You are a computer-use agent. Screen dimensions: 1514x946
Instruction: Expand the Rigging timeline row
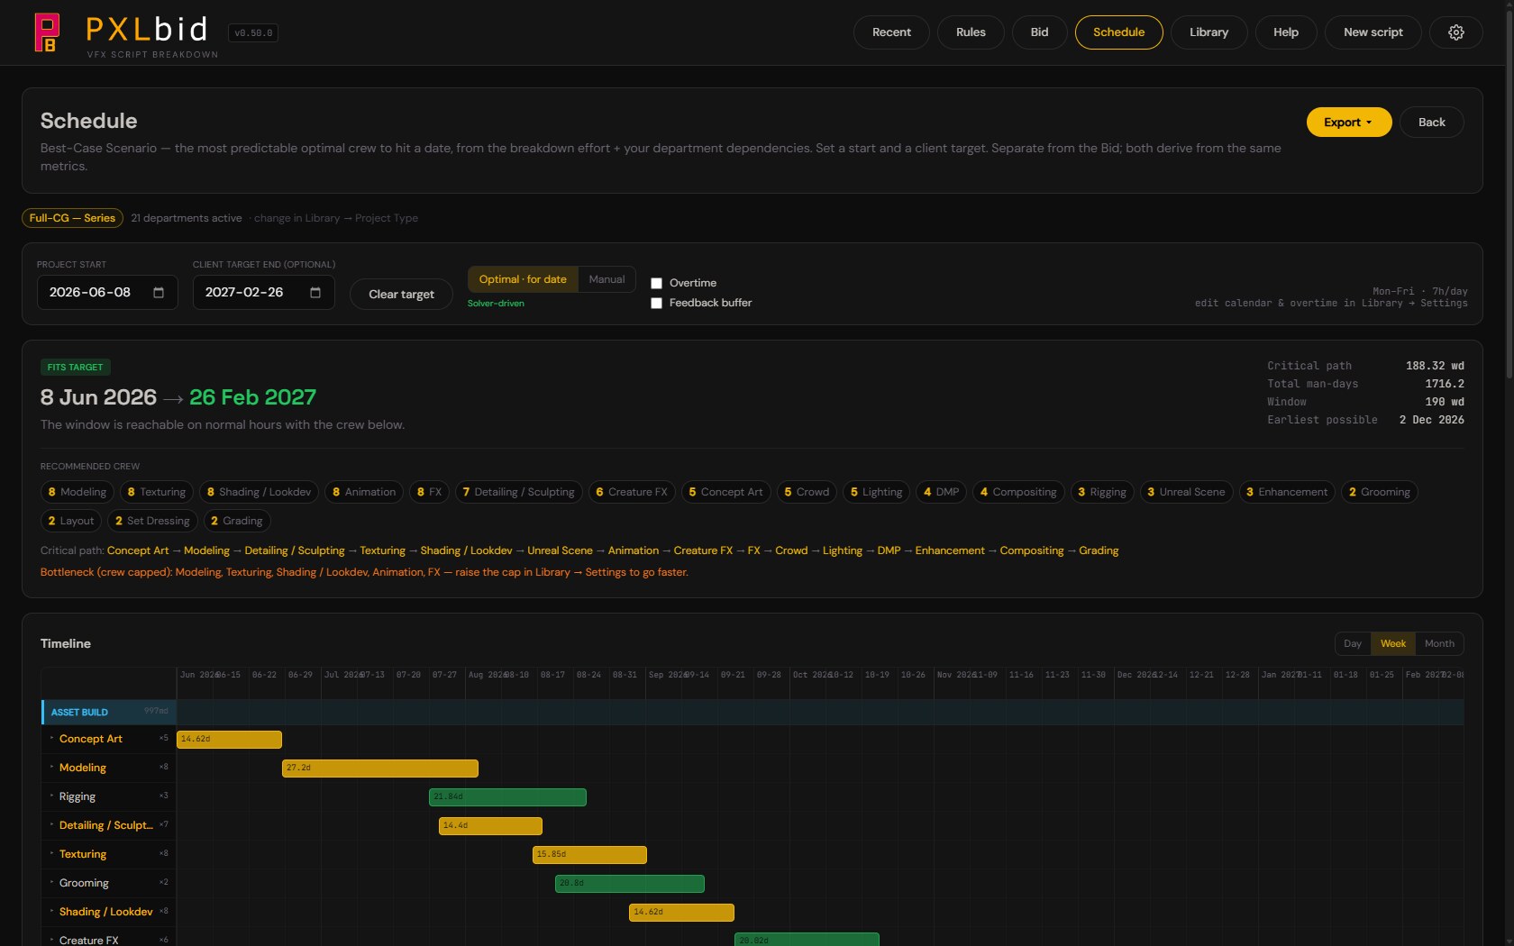coord(51,796)
